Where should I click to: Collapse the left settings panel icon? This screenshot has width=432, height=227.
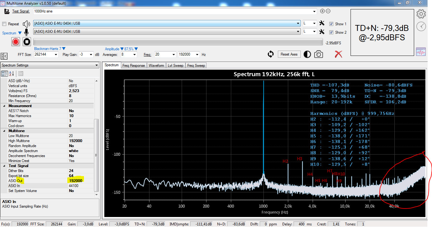pos(4,56)
